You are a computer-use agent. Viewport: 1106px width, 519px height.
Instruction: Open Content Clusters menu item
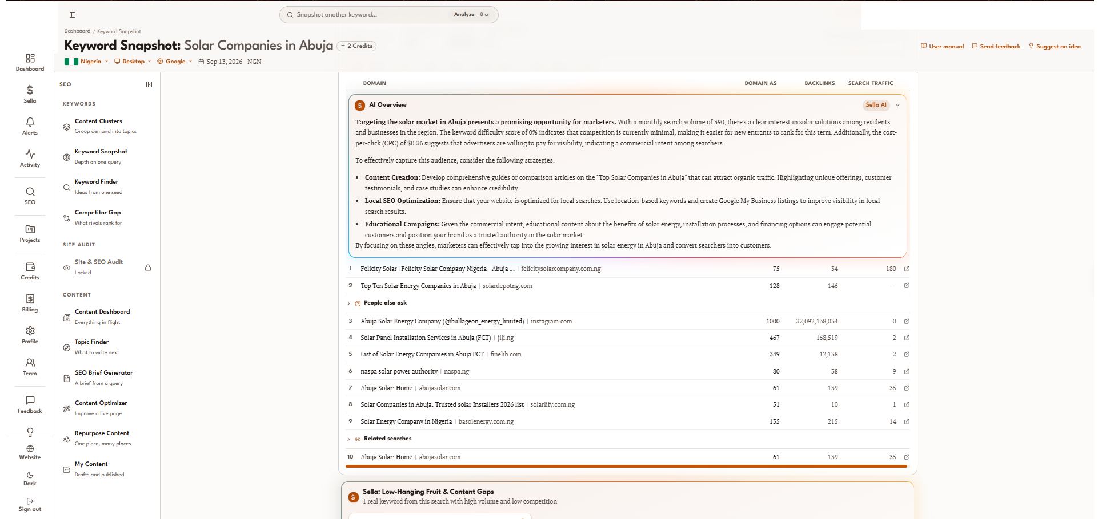(x=106, y=126)
